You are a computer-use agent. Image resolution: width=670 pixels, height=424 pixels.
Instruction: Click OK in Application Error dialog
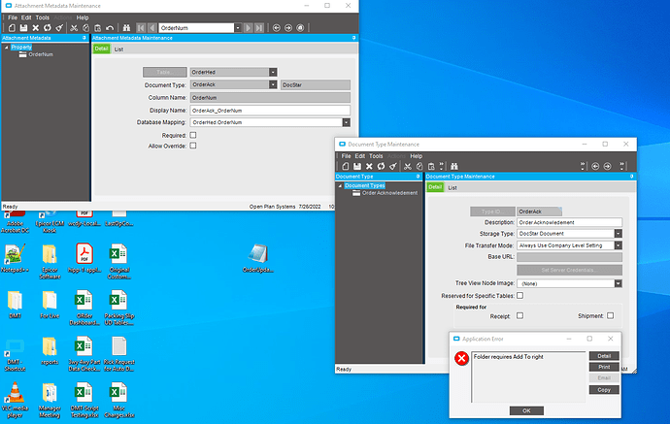click(526, 410)
